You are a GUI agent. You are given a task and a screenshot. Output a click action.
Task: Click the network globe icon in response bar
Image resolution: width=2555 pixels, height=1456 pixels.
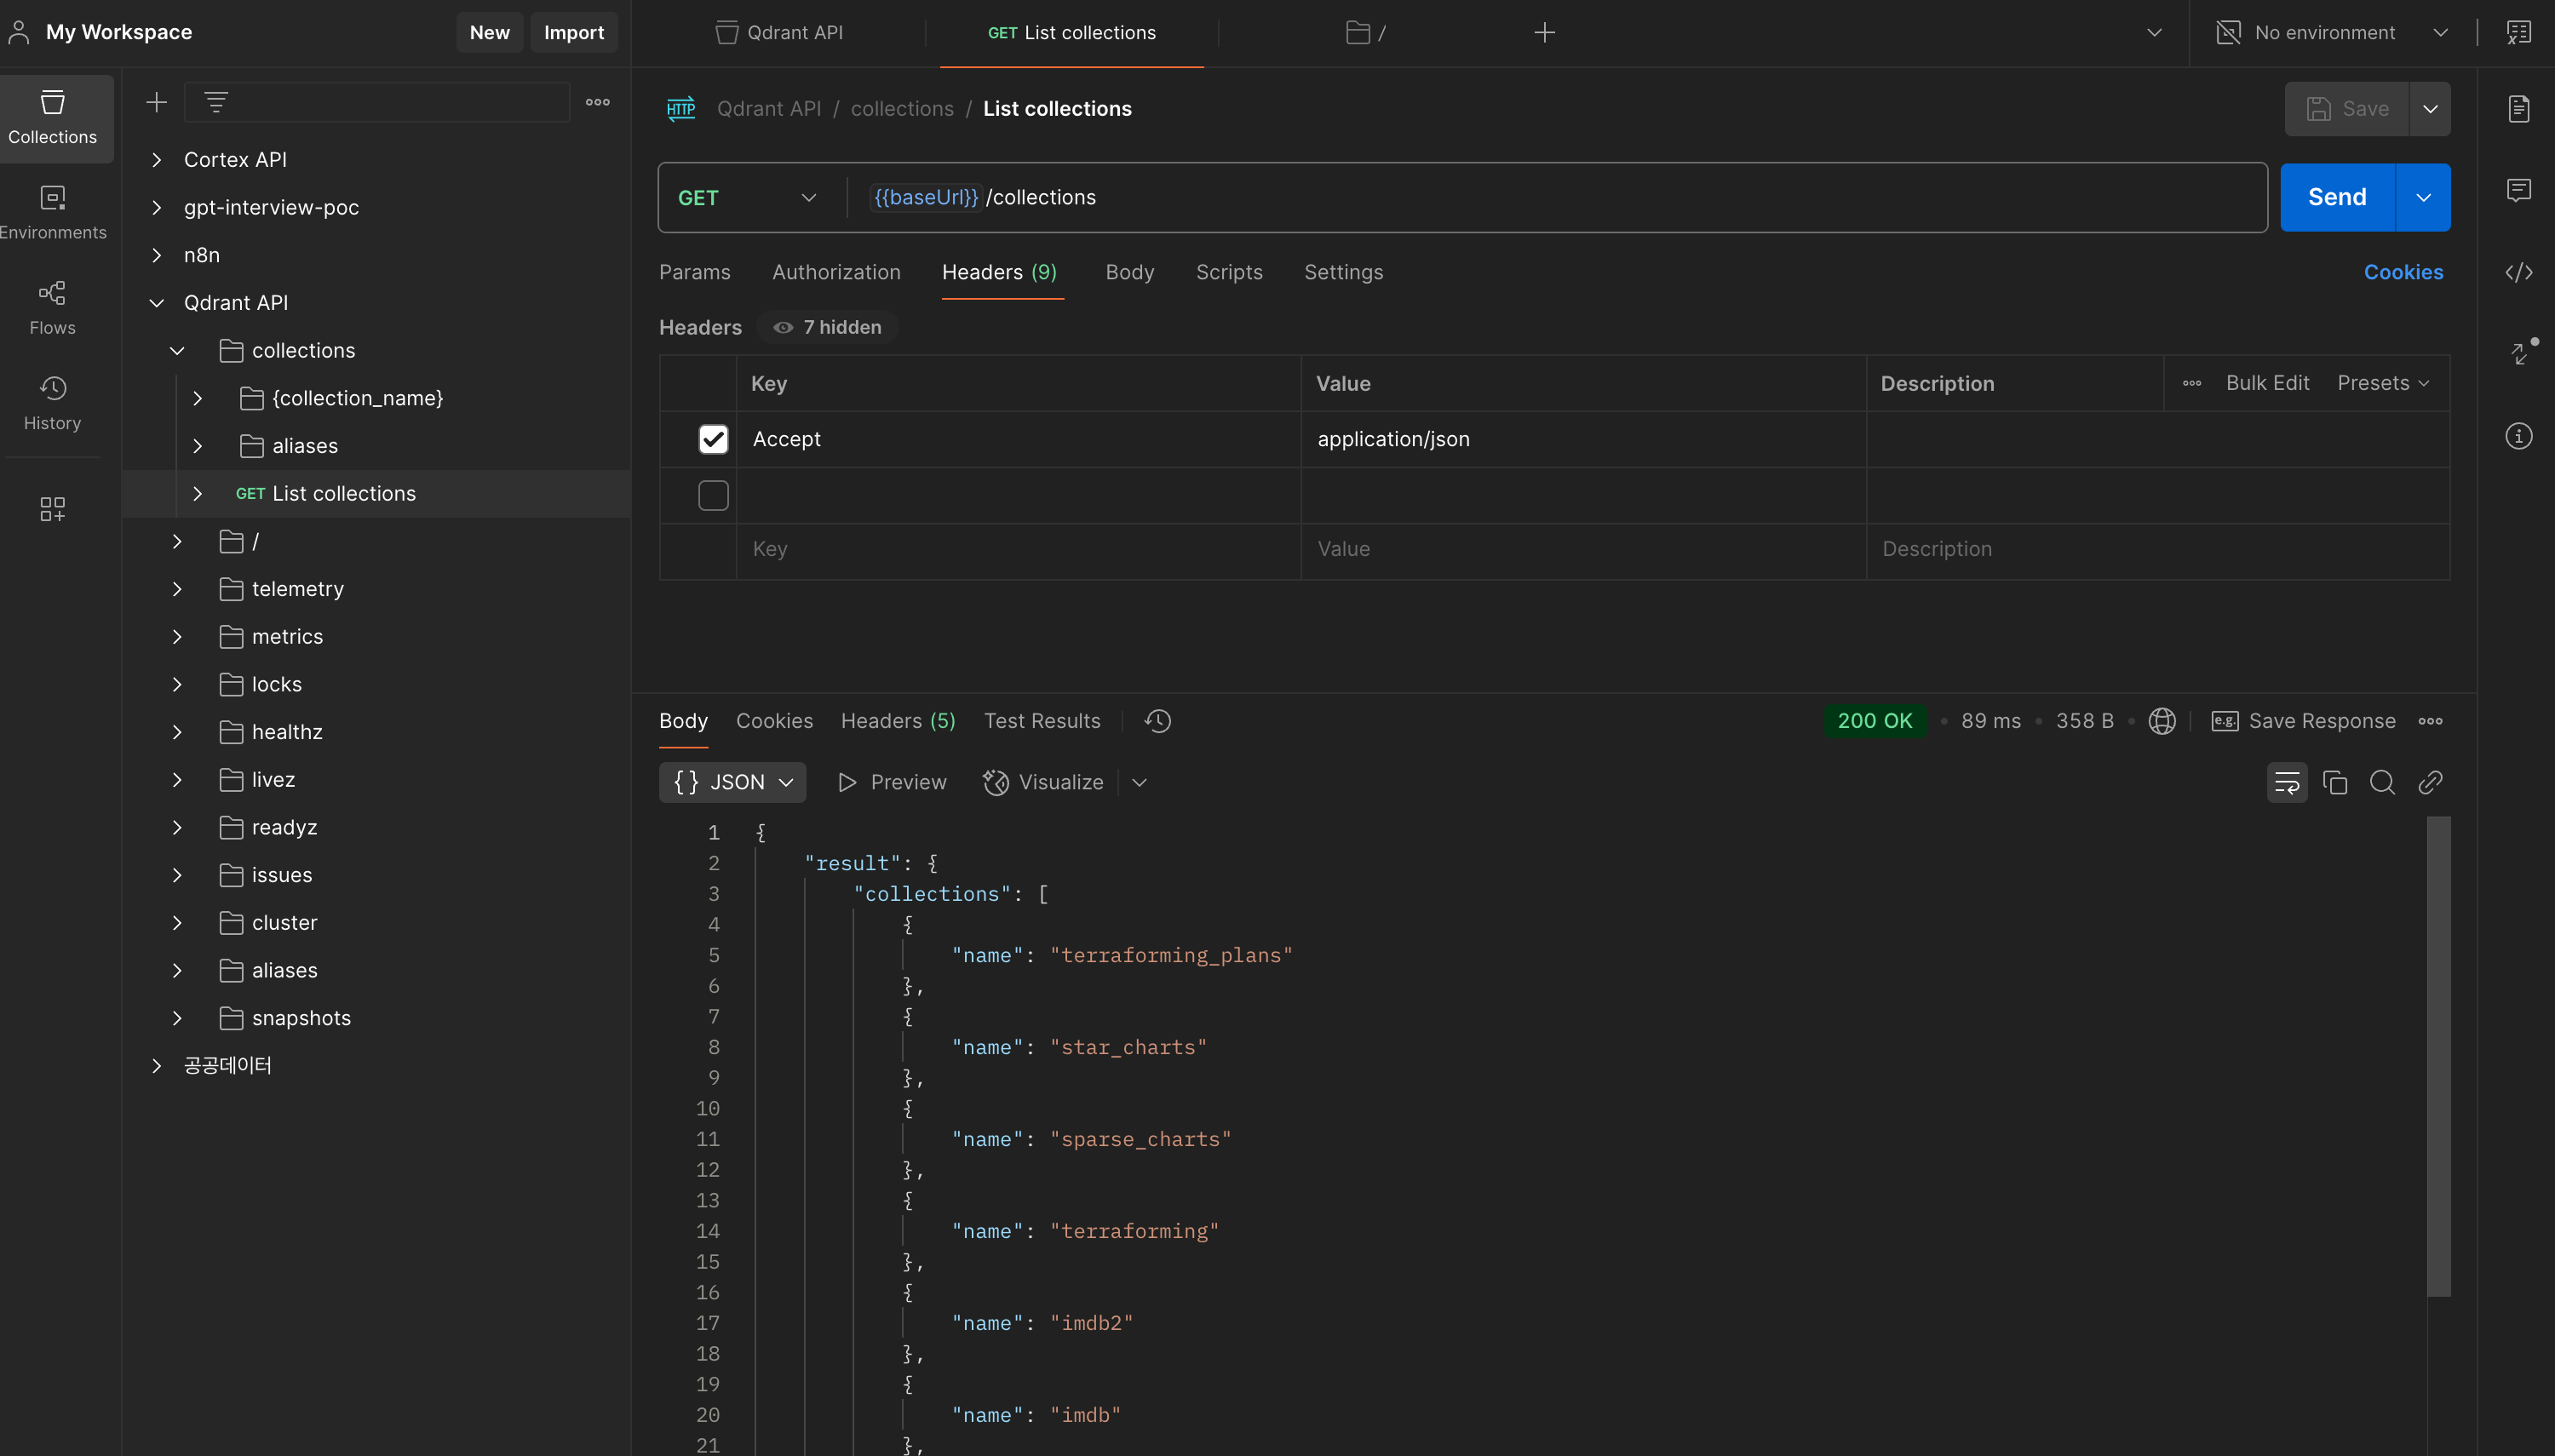[x=2162, y=721]
